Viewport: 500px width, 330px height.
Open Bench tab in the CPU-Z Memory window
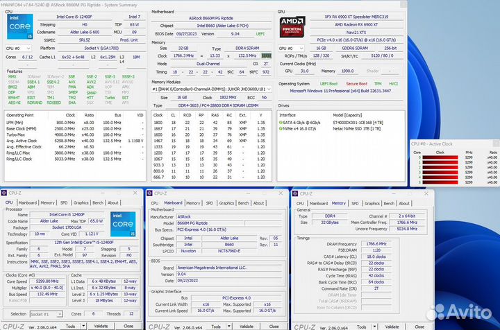[389, 203]
